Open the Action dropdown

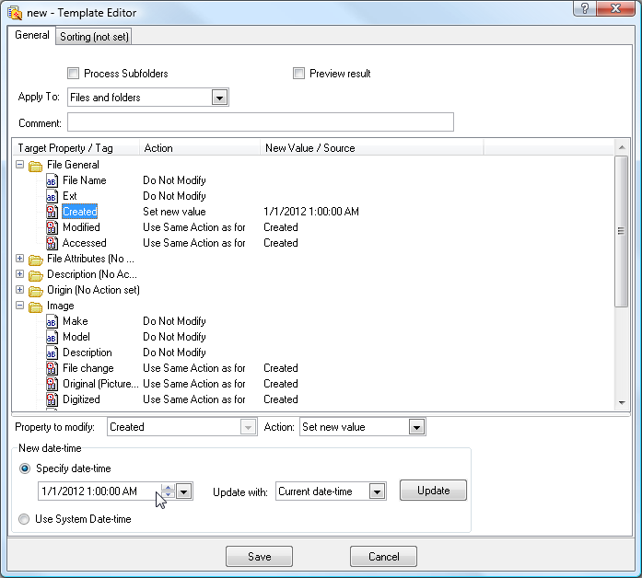tap(416, 427)
